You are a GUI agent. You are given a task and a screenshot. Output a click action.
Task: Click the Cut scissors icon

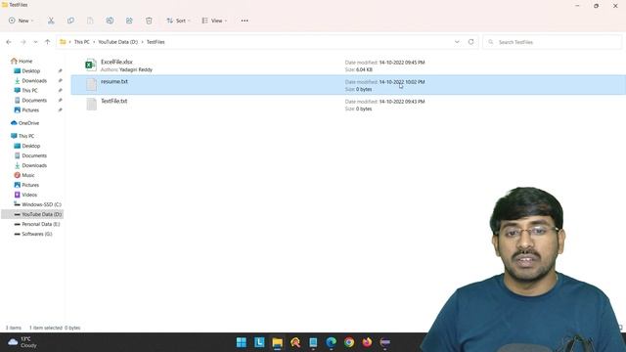point(51,21)
